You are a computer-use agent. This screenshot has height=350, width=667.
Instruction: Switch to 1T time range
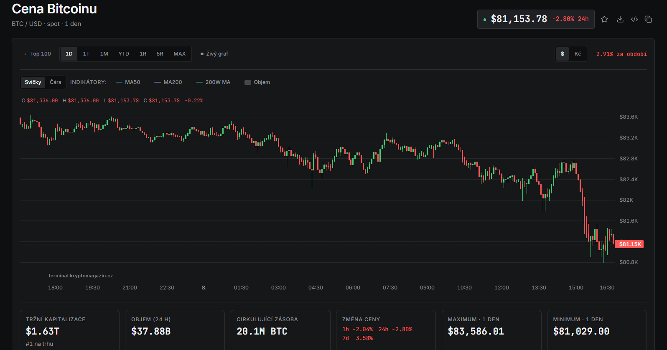(86, 54)
